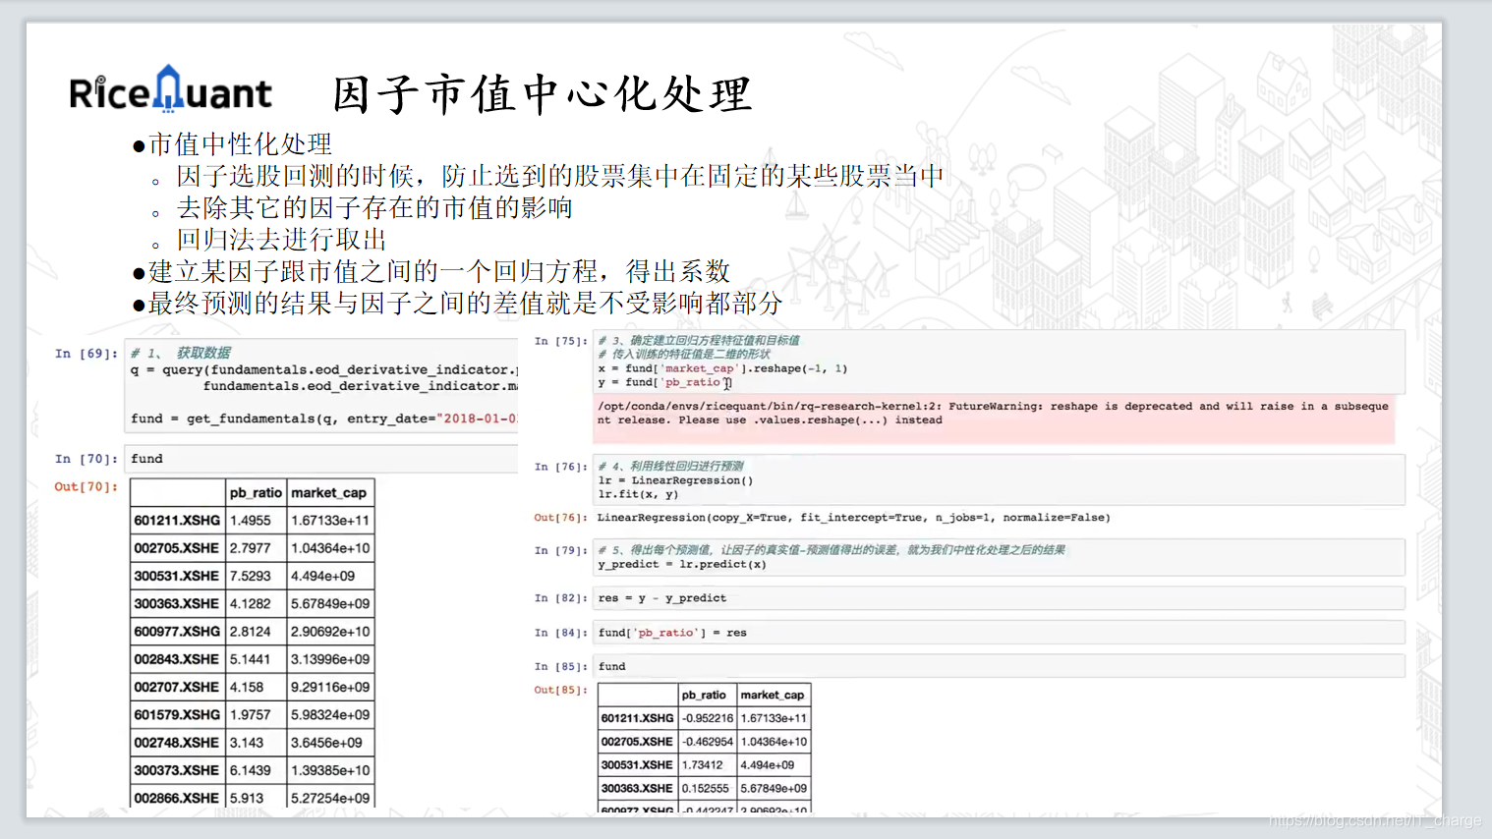Select the In [85] fund code cell
This screenshot has height=839, width=1492.
tap(1000, 666)
